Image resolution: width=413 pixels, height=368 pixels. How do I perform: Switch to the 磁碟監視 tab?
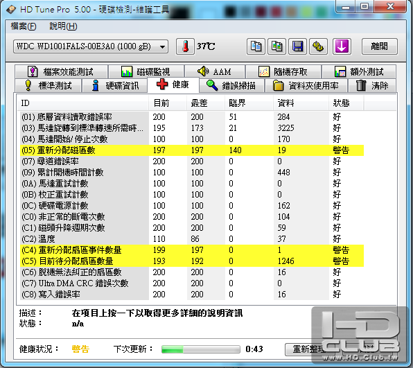146,71
